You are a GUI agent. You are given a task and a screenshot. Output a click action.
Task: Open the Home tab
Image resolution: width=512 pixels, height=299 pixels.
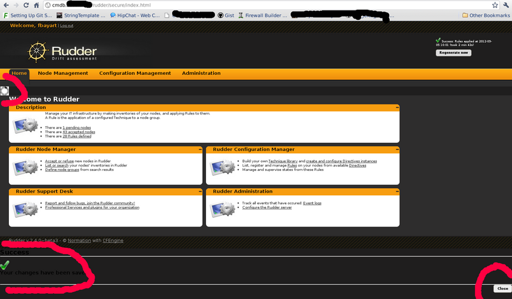click(x=19, y=73)
